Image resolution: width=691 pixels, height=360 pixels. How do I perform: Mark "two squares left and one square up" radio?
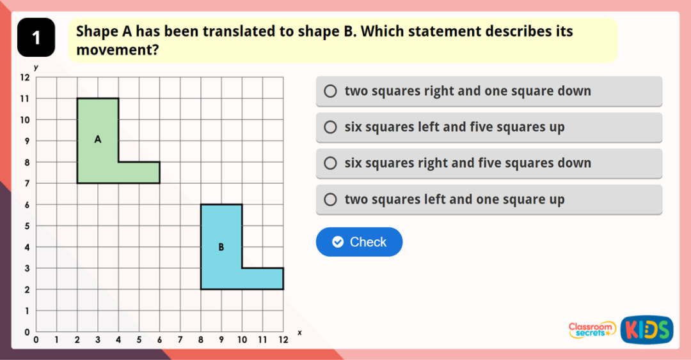330,200
